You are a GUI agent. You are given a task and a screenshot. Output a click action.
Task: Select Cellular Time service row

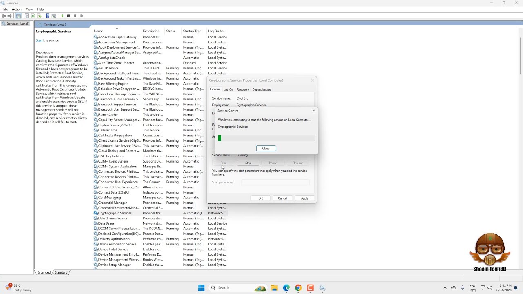point(150,130)
